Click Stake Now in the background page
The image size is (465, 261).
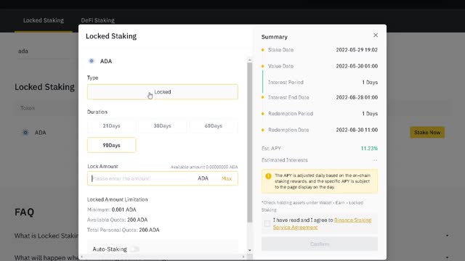[427, 132]
